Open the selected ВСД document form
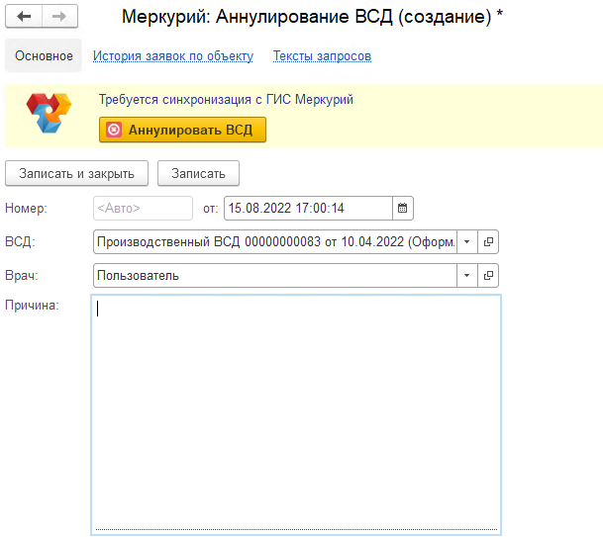The image size is (603, 537). coord(488,242)
